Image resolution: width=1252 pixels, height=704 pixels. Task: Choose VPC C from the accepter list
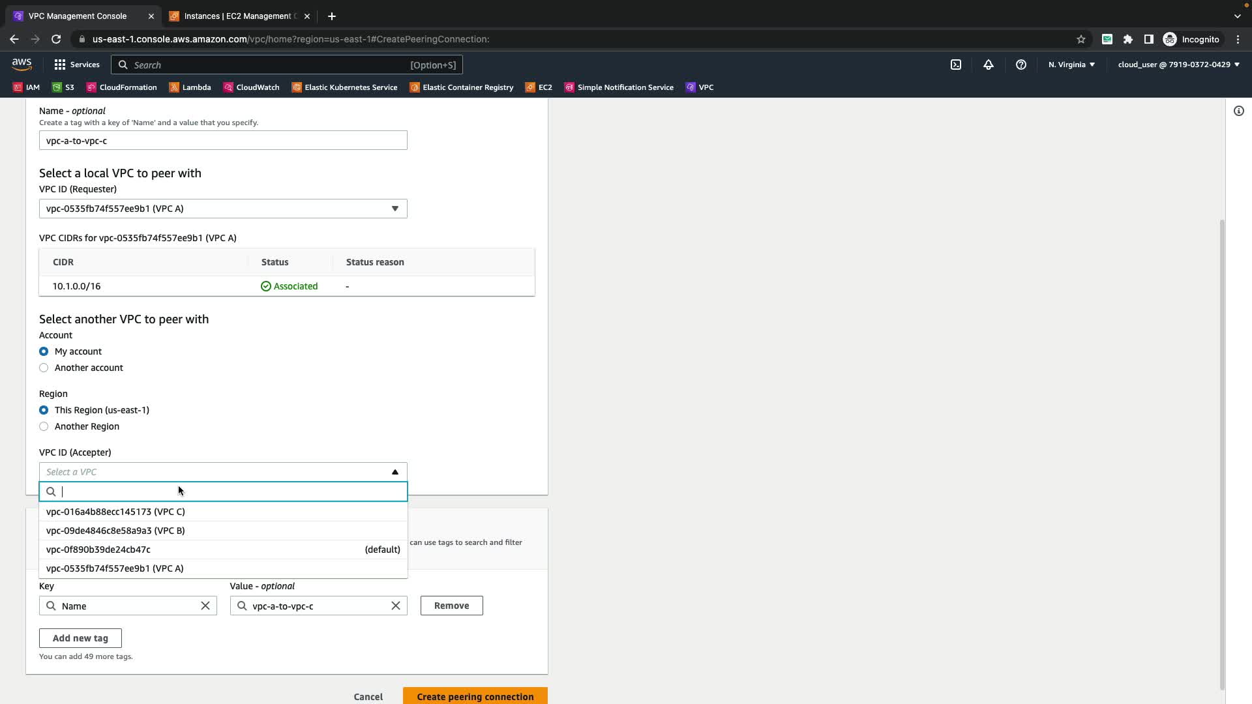[x=115, y=512]
